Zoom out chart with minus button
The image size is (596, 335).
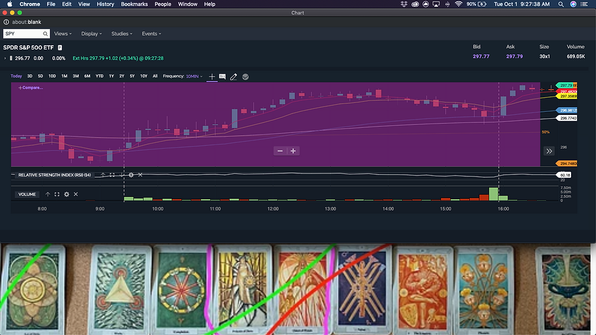280,151
